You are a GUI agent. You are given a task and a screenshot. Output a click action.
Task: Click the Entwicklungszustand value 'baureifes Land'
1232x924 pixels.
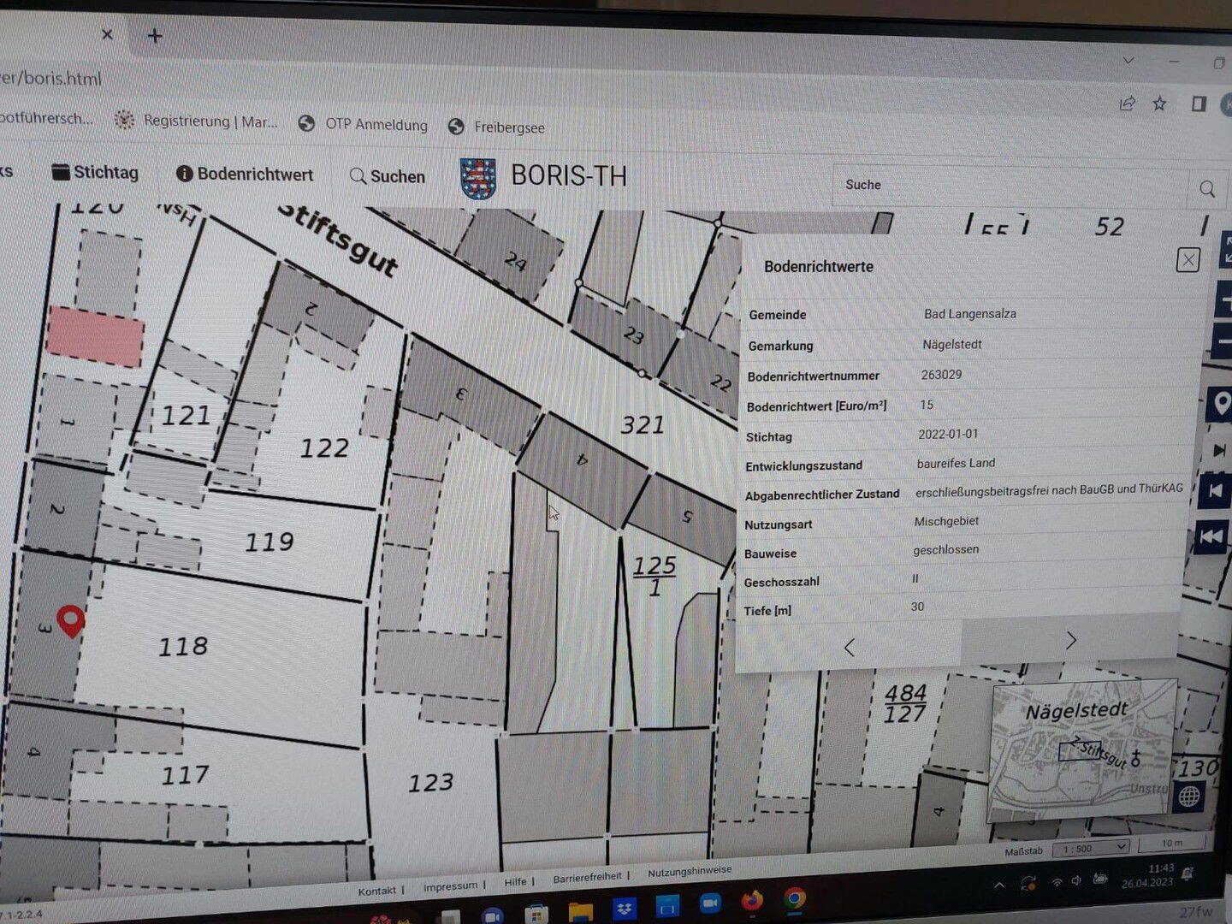[x=956, y=463]
